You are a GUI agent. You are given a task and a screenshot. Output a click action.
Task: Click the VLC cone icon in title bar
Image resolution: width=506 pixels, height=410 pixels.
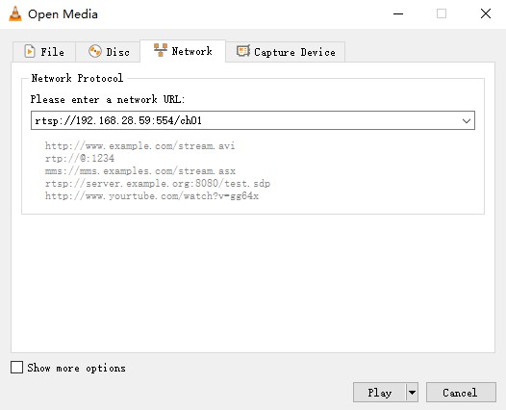(15, 13)
